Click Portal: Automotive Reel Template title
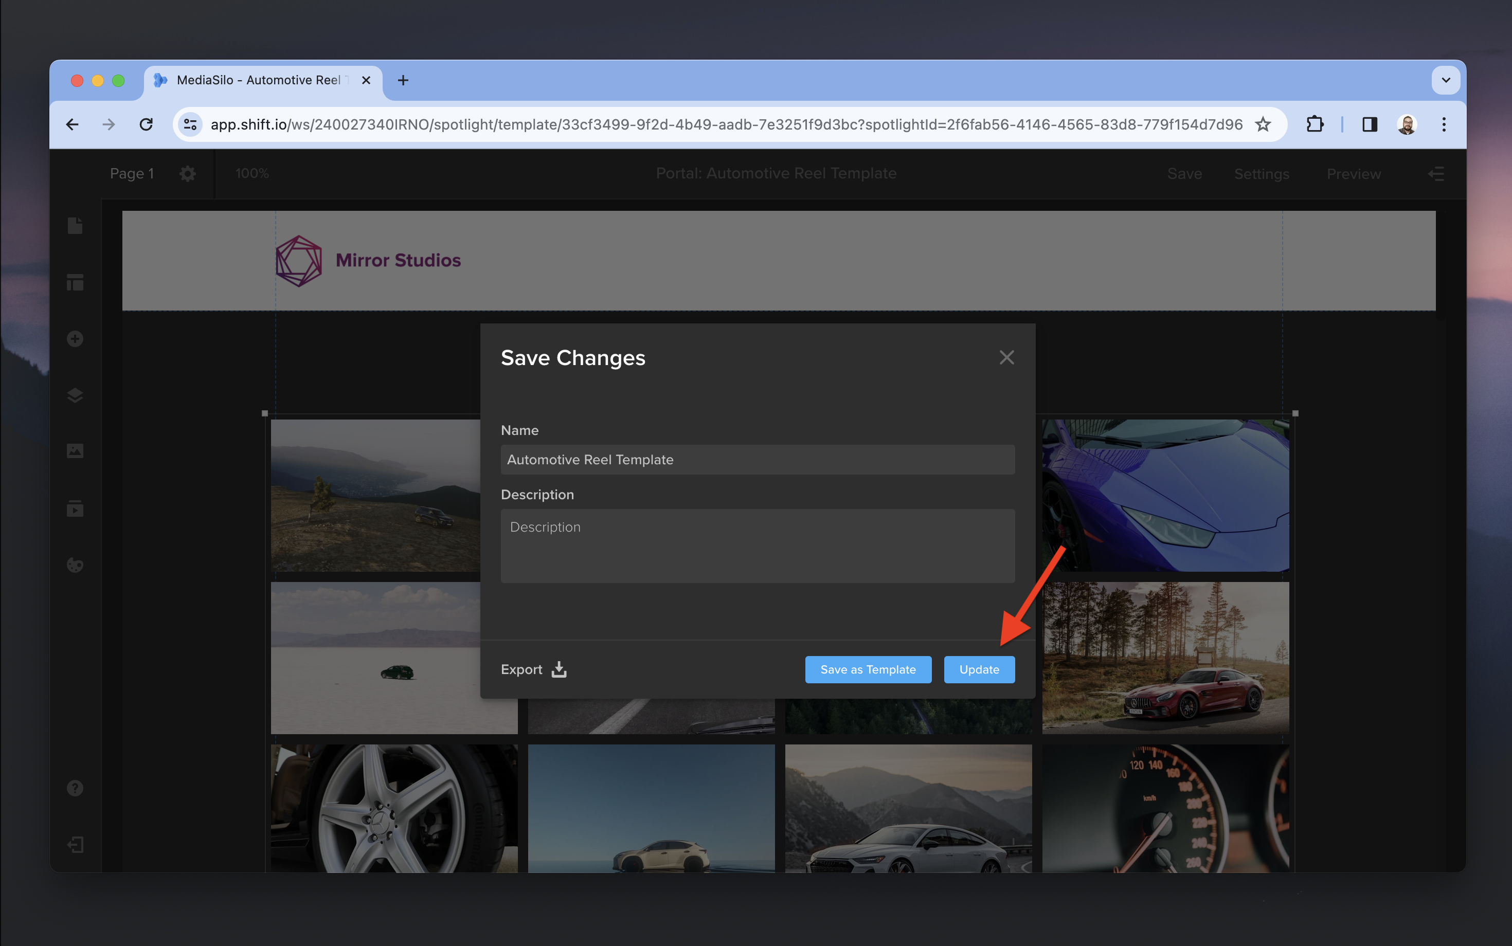This screenshot has width=1512, height=946. click(776, 173)
